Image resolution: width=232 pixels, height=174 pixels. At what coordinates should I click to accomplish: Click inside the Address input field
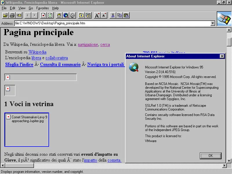[87, 23]
